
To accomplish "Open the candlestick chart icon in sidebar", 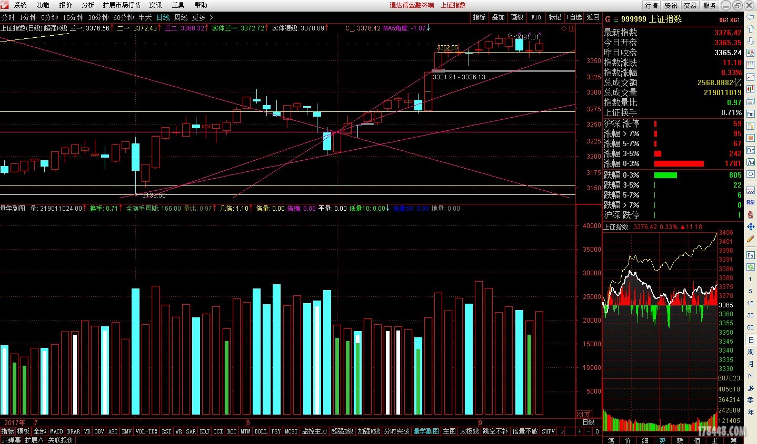I will click(751, 90).
